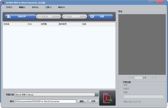Close the ImTOO converter window
This screenshot has width=168, height=108.
(160, 2)
